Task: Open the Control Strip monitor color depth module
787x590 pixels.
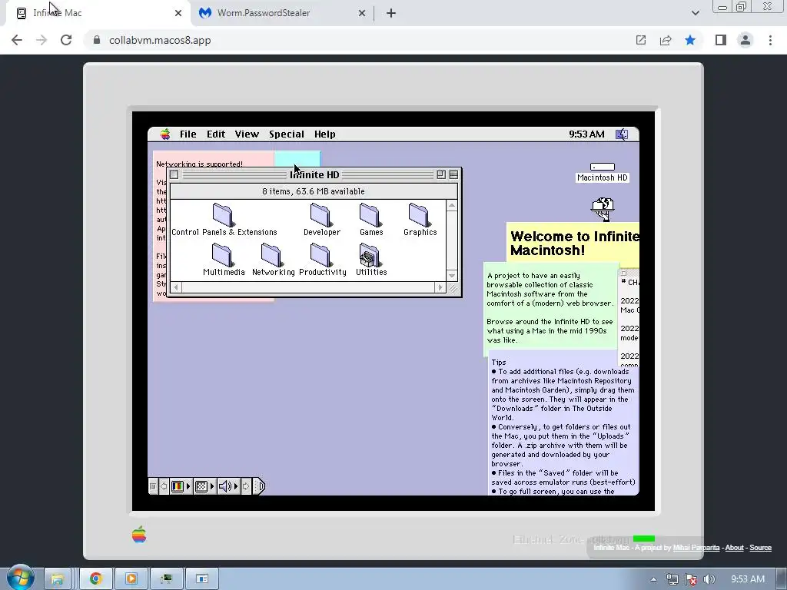Action: [181, 486]
